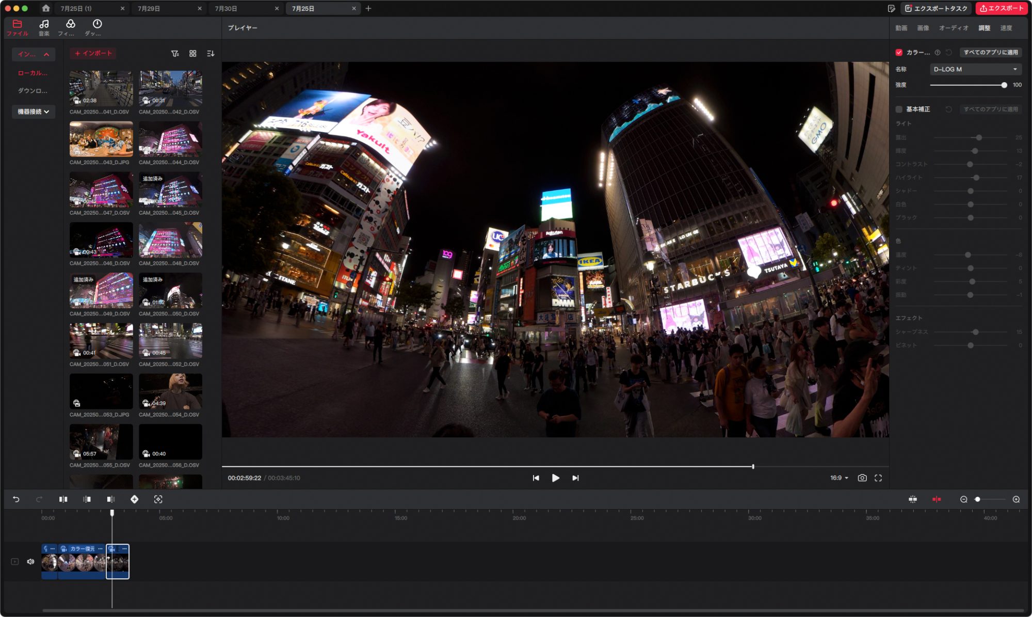Select ローカル... in sidebar
This screenshot has width=1032, height=617.
[x=33, y=73]
